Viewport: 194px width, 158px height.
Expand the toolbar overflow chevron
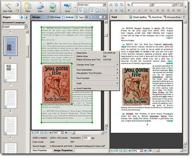tap(186, 7)
